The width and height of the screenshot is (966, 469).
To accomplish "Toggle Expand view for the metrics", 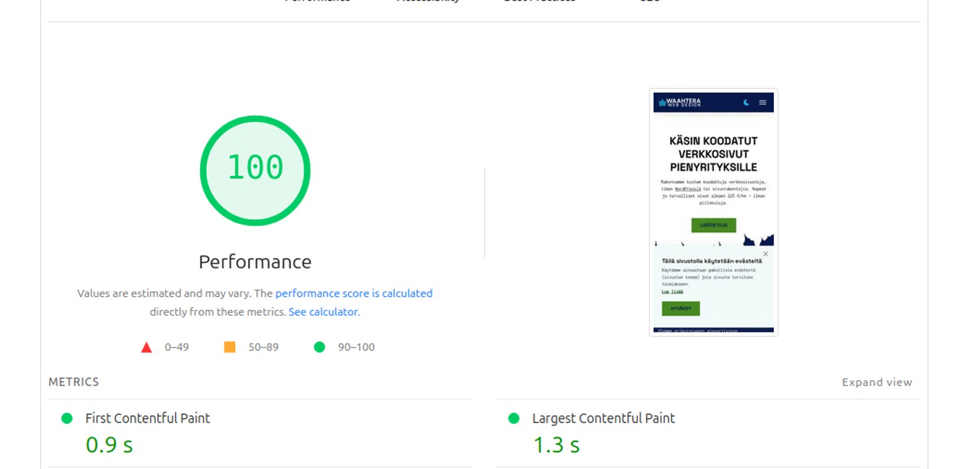I will click(x=877, y=382).
